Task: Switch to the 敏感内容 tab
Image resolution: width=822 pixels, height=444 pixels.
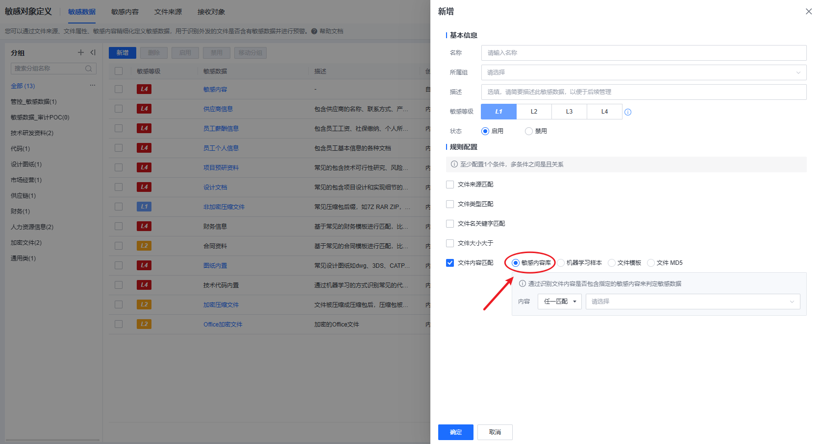Action: [x=125, y=12]
